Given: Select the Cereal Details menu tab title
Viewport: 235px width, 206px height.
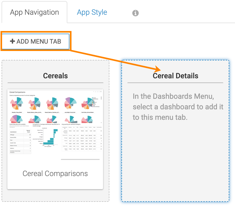Looking at the screenshot, I should click(175, 76).
